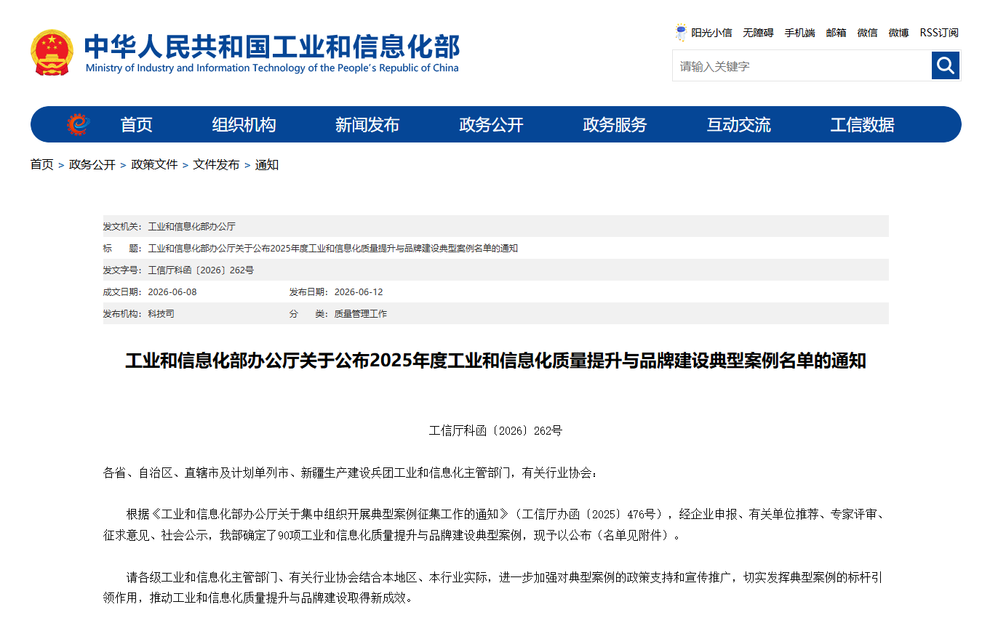Open the 工信数据 navigation item

coord(862,125)
